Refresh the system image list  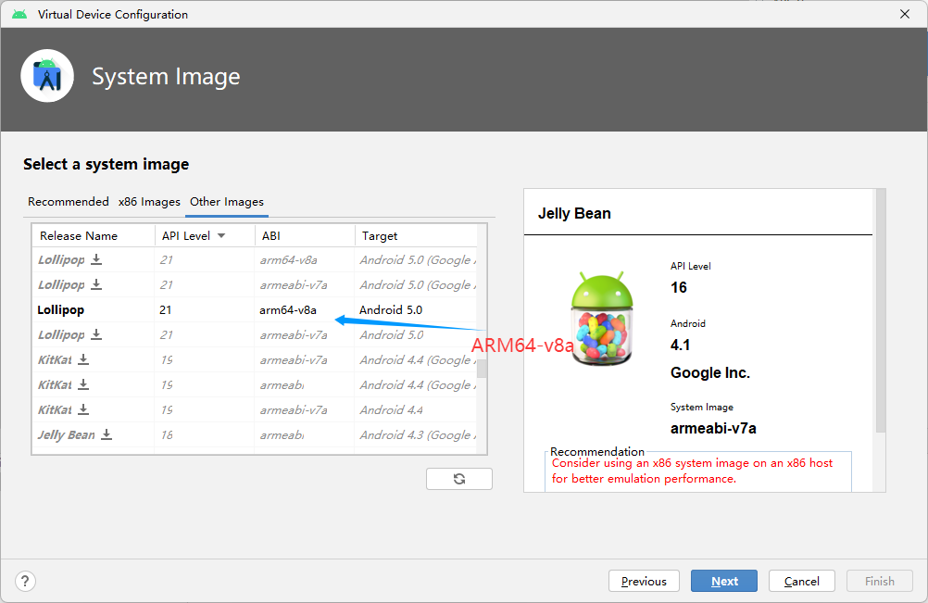click(458, 478)
